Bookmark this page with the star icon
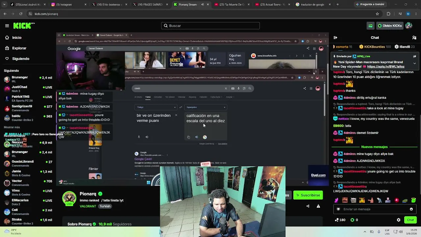The width and height of the screenshot is (421, 237). pos(377,14)
